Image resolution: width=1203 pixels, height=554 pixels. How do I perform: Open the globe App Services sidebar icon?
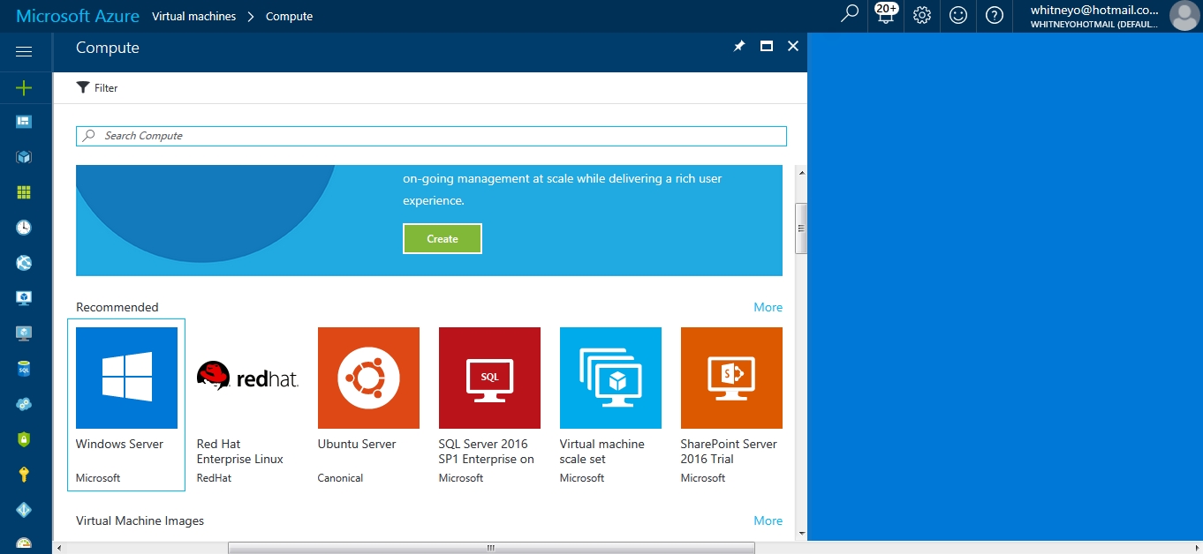(24, 263)
